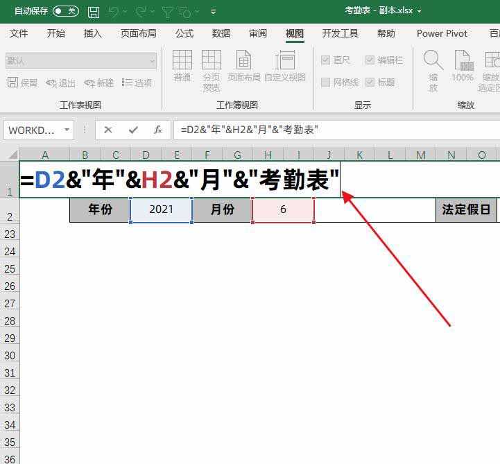Toggle the AutoSave (自动保存) switch
Image resolution: width=500 pixels, height=464 pixels.
(66, 11)
